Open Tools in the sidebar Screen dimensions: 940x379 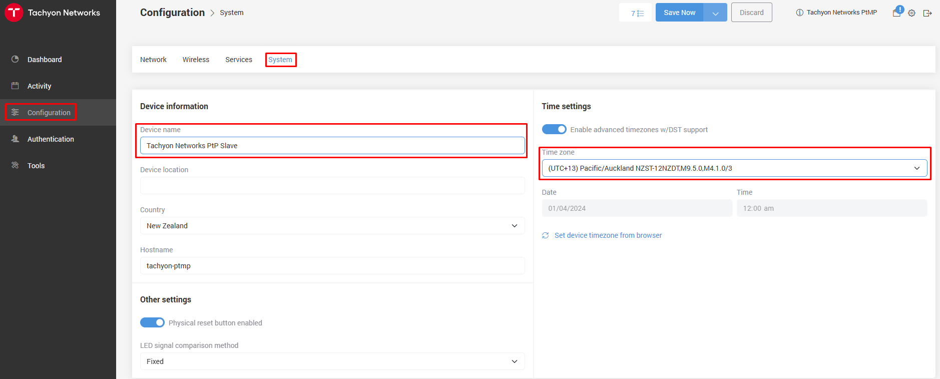[58, 166]
